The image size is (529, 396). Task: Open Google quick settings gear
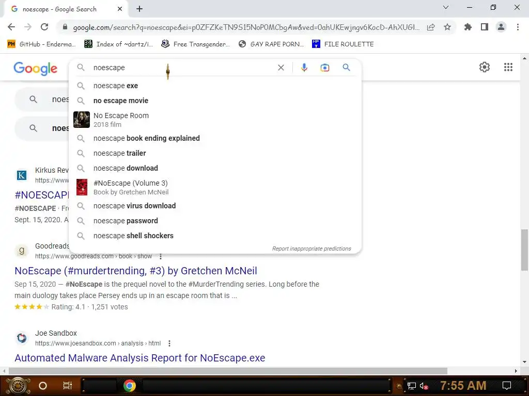485,67
